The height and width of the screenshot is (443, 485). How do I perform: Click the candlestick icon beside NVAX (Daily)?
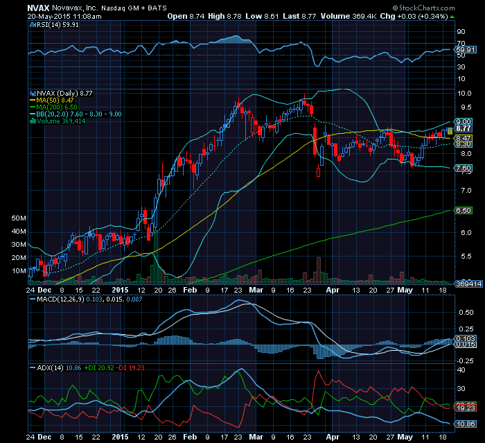coord(33,94)
